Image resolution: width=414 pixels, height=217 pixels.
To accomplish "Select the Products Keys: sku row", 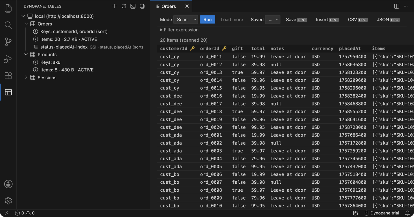I will click(47, 62).
